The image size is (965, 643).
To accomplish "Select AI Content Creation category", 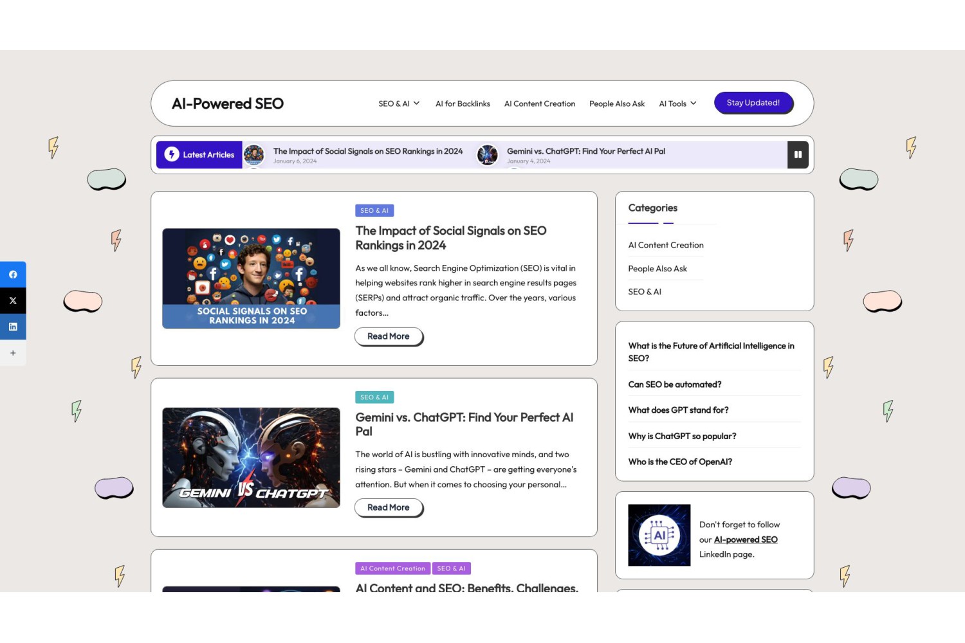I will pyautogui.click(x=666, y=245).
